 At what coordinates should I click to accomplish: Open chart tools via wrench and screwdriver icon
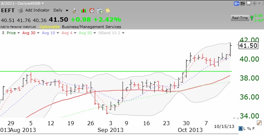pyautogui.click(x=75, y=10)
